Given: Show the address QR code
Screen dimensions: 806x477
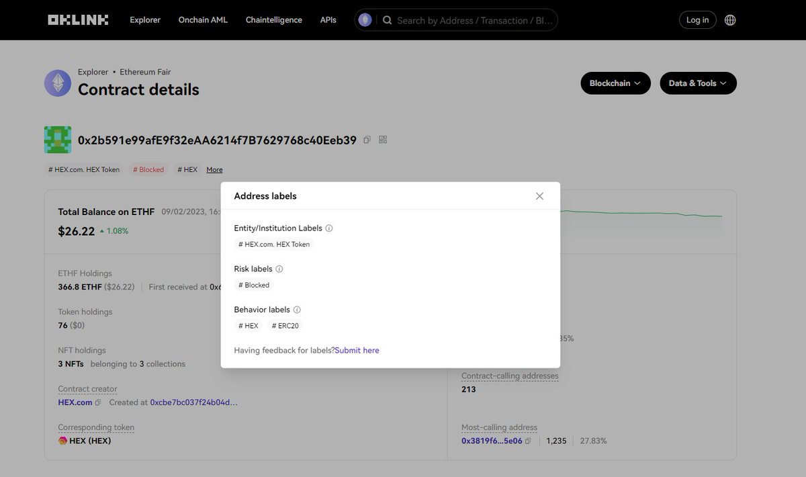Looking at the screenshot, I should point(383,140).
